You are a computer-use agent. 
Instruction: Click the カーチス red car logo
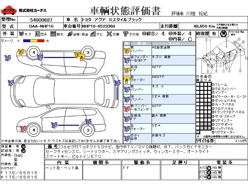(x=9, y=10)
